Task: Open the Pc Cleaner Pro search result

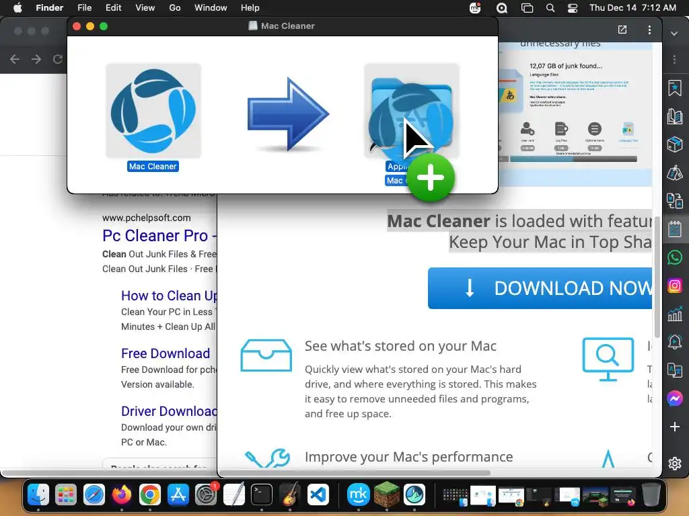Action: [x=159, y=236]
